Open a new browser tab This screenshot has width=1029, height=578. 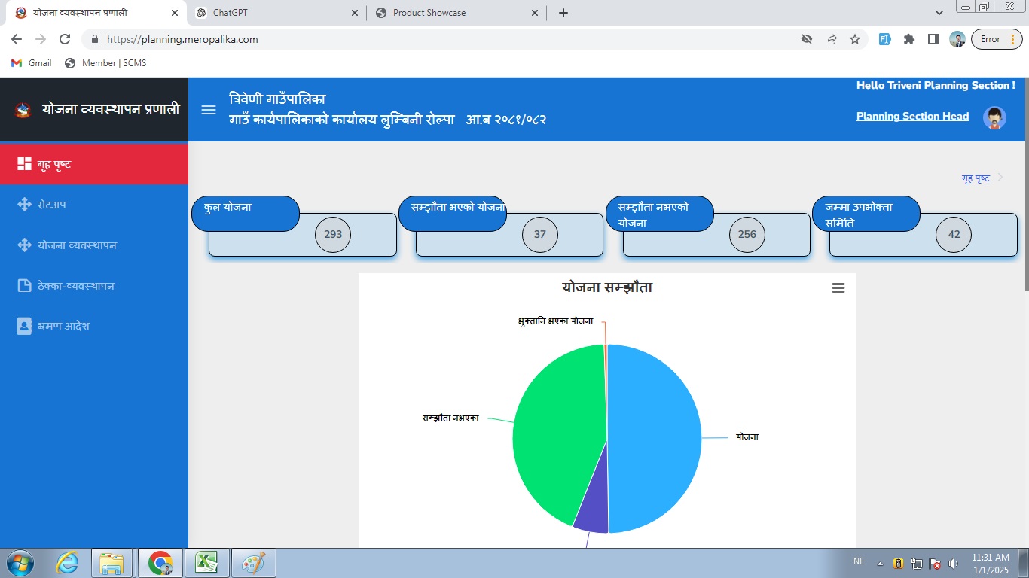(563, 13)
